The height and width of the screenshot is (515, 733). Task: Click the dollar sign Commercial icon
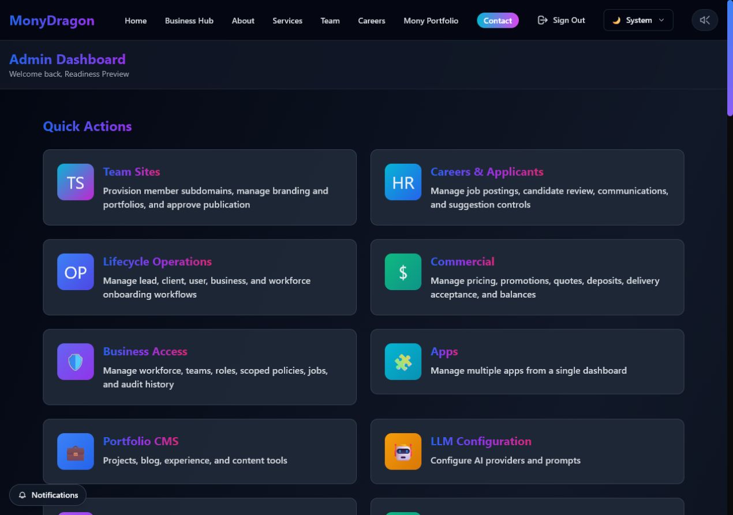pos(403,272)
